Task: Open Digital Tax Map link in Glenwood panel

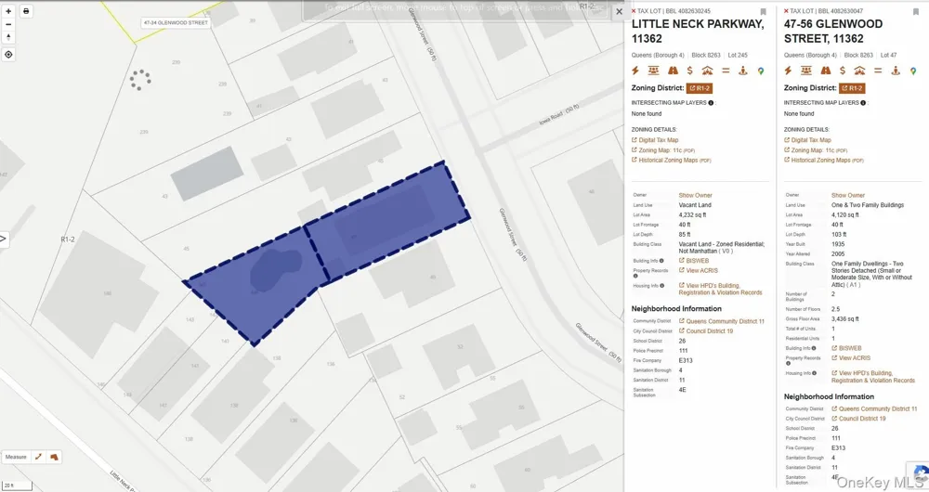Action: pos(808,140)
